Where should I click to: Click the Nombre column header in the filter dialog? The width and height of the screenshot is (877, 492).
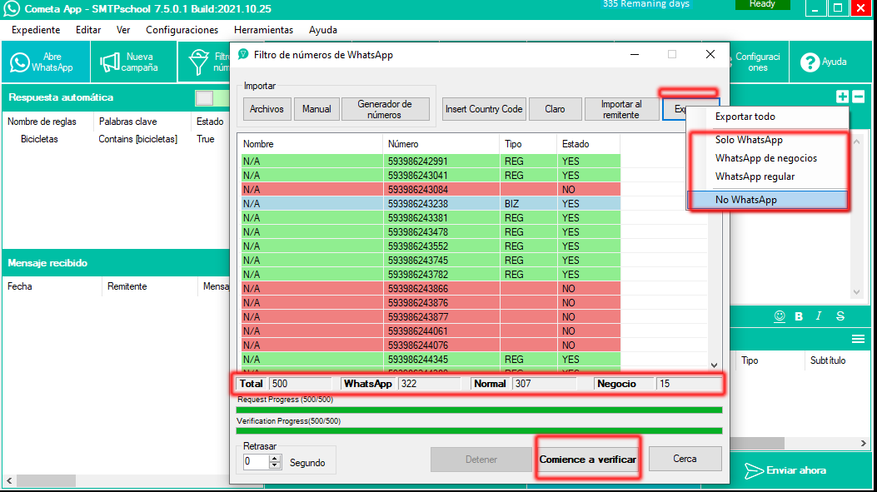tap(311, 144)
